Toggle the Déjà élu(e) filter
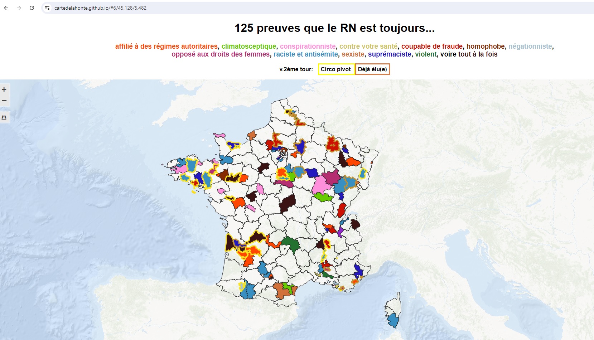This screenshot has width=594, height=340. point(372,69)
